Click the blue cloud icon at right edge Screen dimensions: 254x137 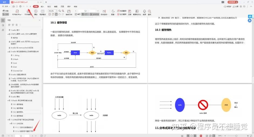tap(250, 16)
